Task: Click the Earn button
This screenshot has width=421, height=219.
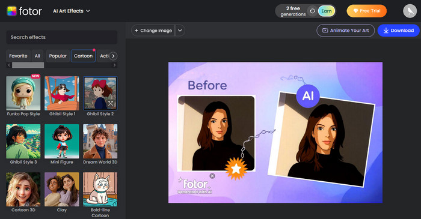Action: click(327, 11)
